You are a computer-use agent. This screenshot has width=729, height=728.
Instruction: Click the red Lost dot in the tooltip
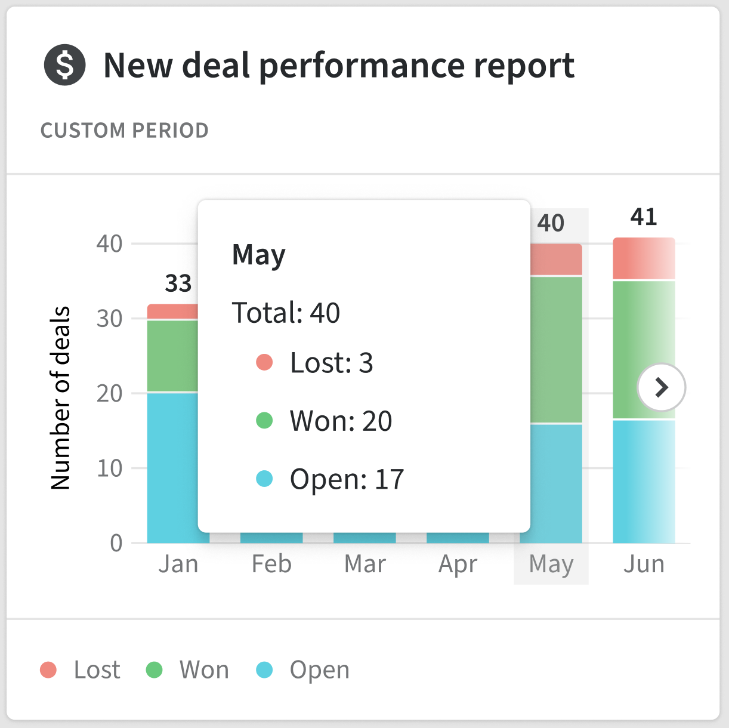tap(264, 361)
